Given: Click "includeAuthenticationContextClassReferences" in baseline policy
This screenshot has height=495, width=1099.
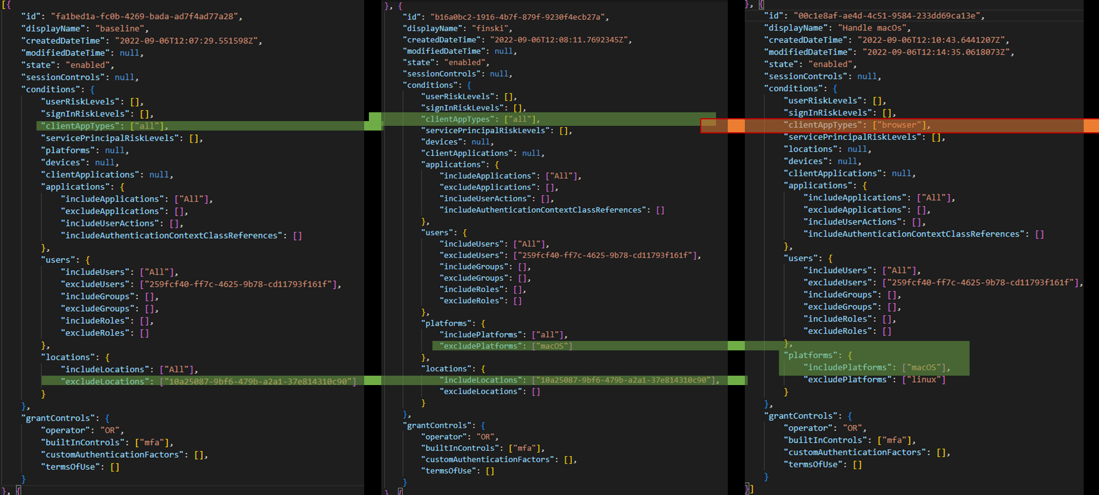Looking at the screenshot, I should tap(181, 235).
